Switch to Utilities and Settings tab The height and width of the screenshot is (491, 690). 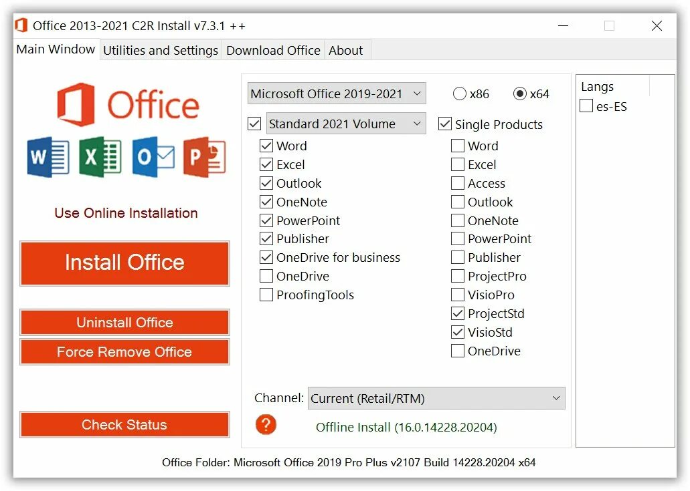[x=161, y=50]
